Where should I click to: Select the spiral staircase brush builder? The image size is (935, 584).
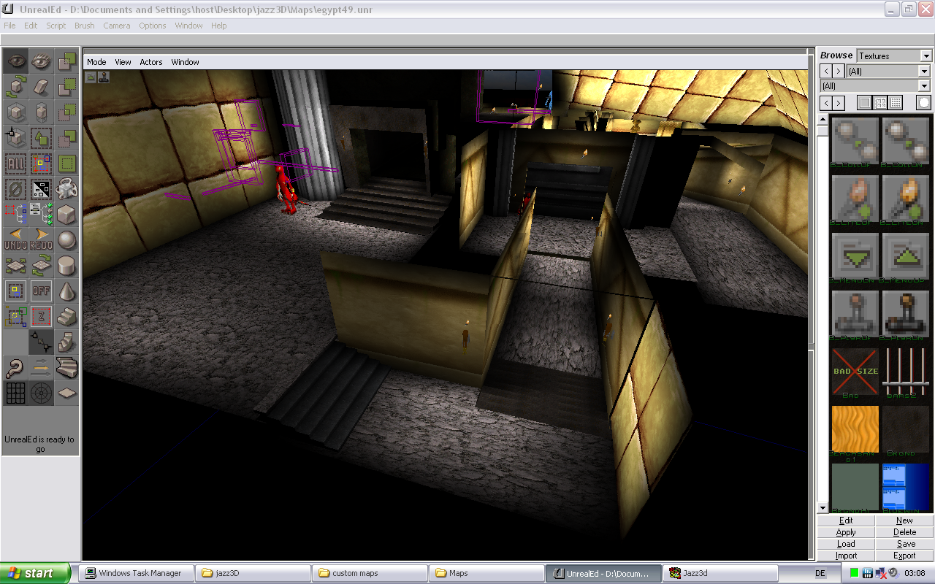click(x=67, y=342)
